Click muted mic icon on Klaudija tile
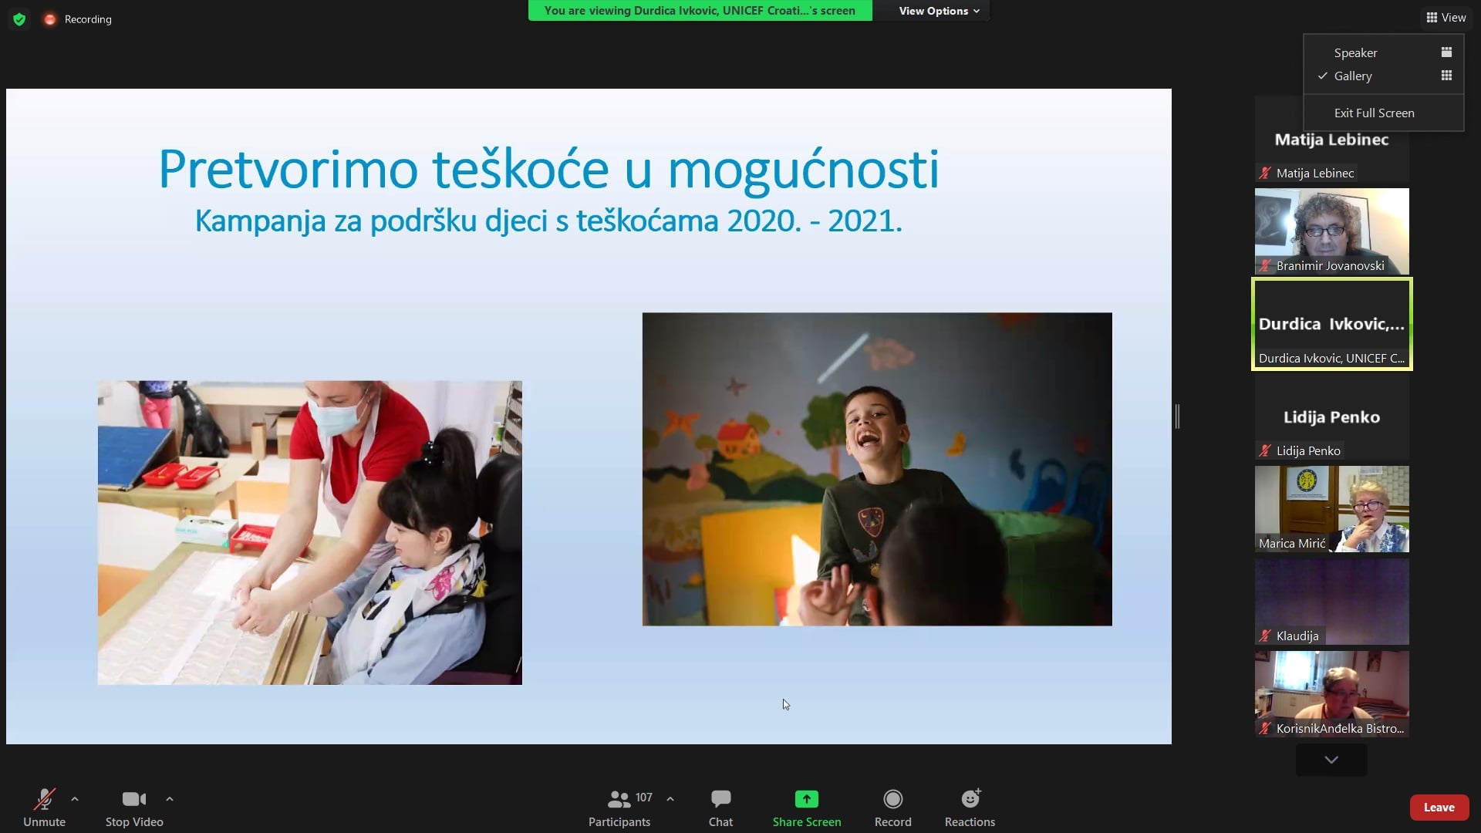Viewport: 1481px width, 833px height. 1265,636
